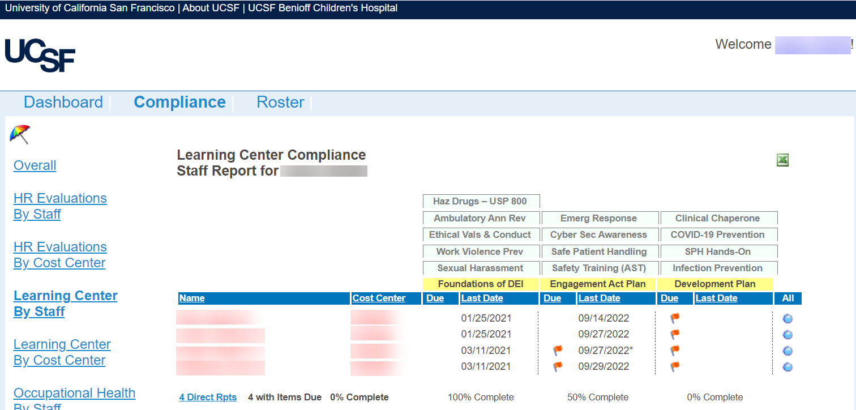
Task: Open the Dashboard tab
Action: coord(63,103)
